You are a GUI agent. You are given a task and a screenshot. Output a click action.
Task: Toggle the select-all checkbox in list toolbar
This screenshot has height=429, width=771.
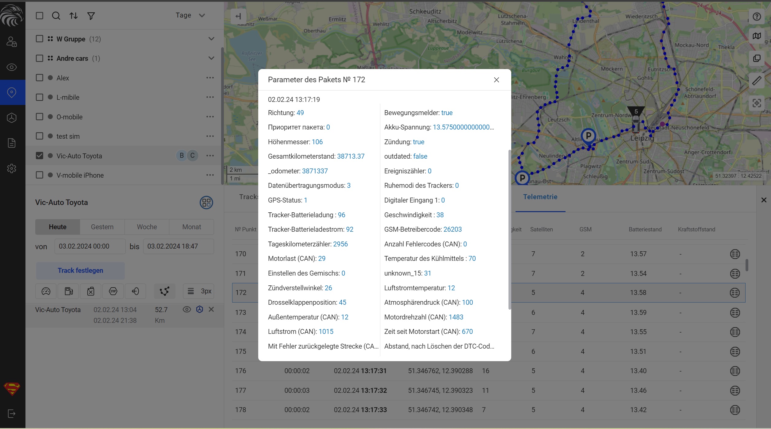tap(40, 16)
